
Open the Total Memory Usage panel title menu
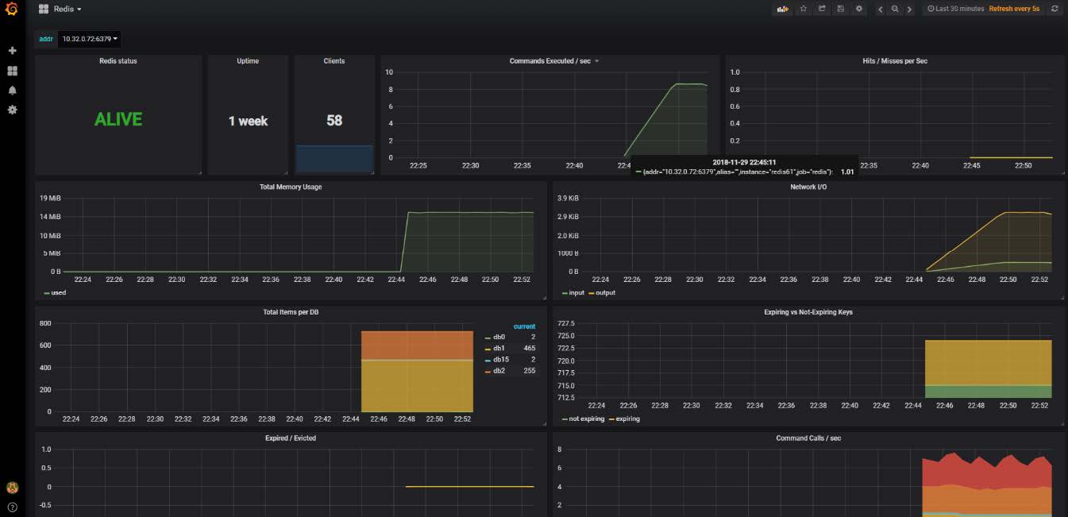click(291, 187)
